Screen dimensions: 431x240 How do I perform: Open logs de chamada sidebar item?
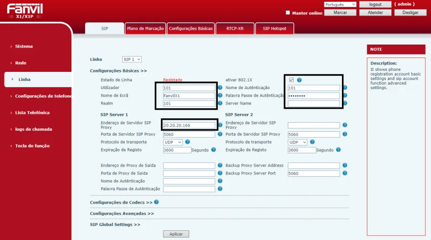33,129
